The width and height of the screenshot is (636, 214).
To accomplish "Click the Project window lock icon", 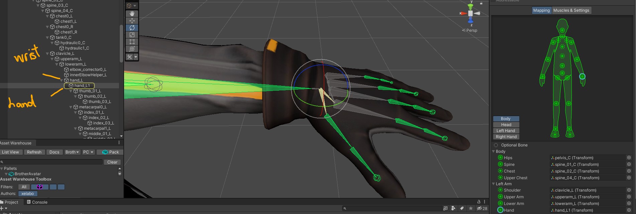I will 479,202.
